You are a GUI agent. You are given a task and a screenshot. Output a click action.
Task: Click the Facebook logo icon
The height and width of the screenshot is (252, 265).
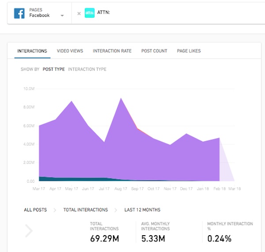click(19, 13)
